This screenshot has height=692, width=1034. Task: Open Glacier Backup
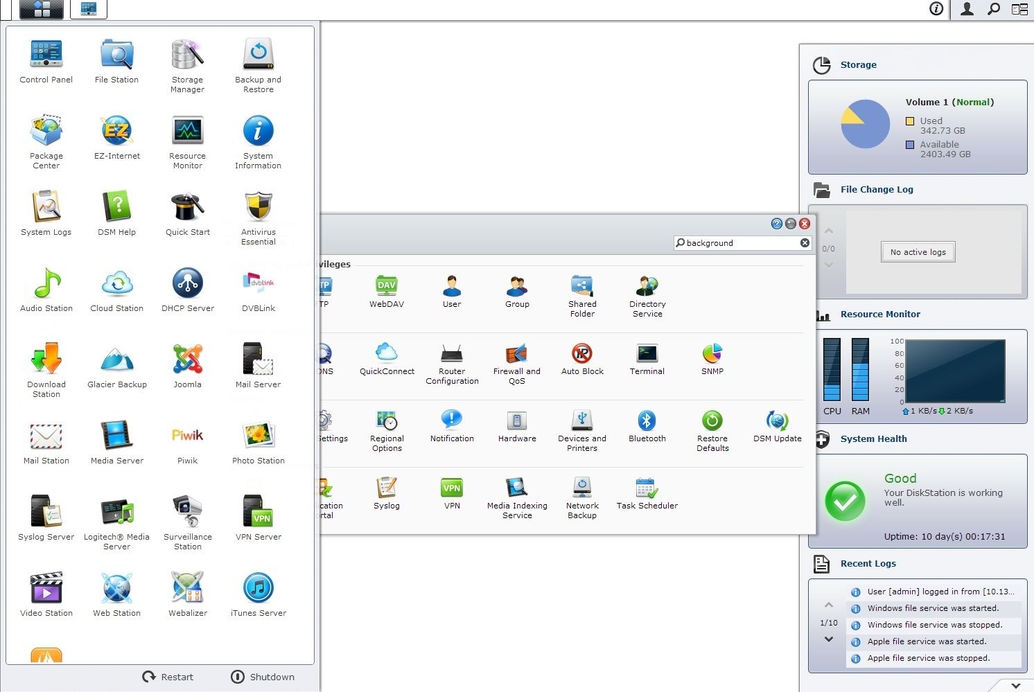point(116,366)
